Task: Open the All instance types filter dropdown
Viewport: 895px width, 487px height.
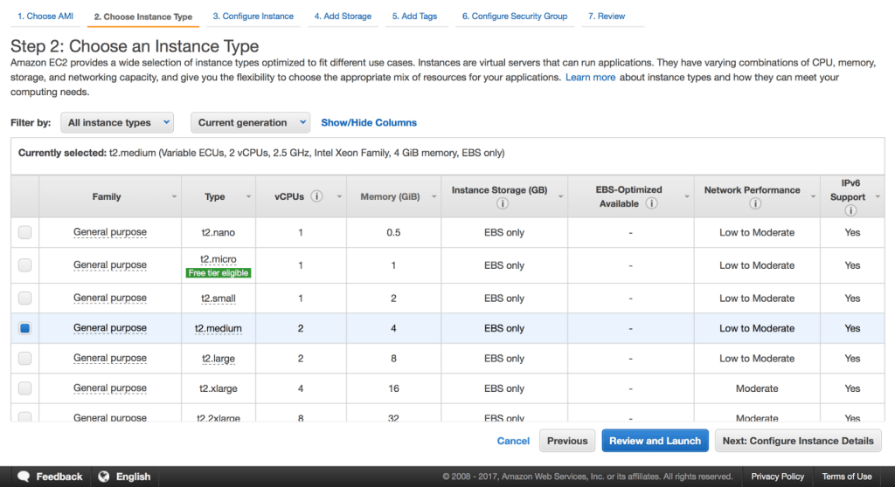Action: pos(117,122)
